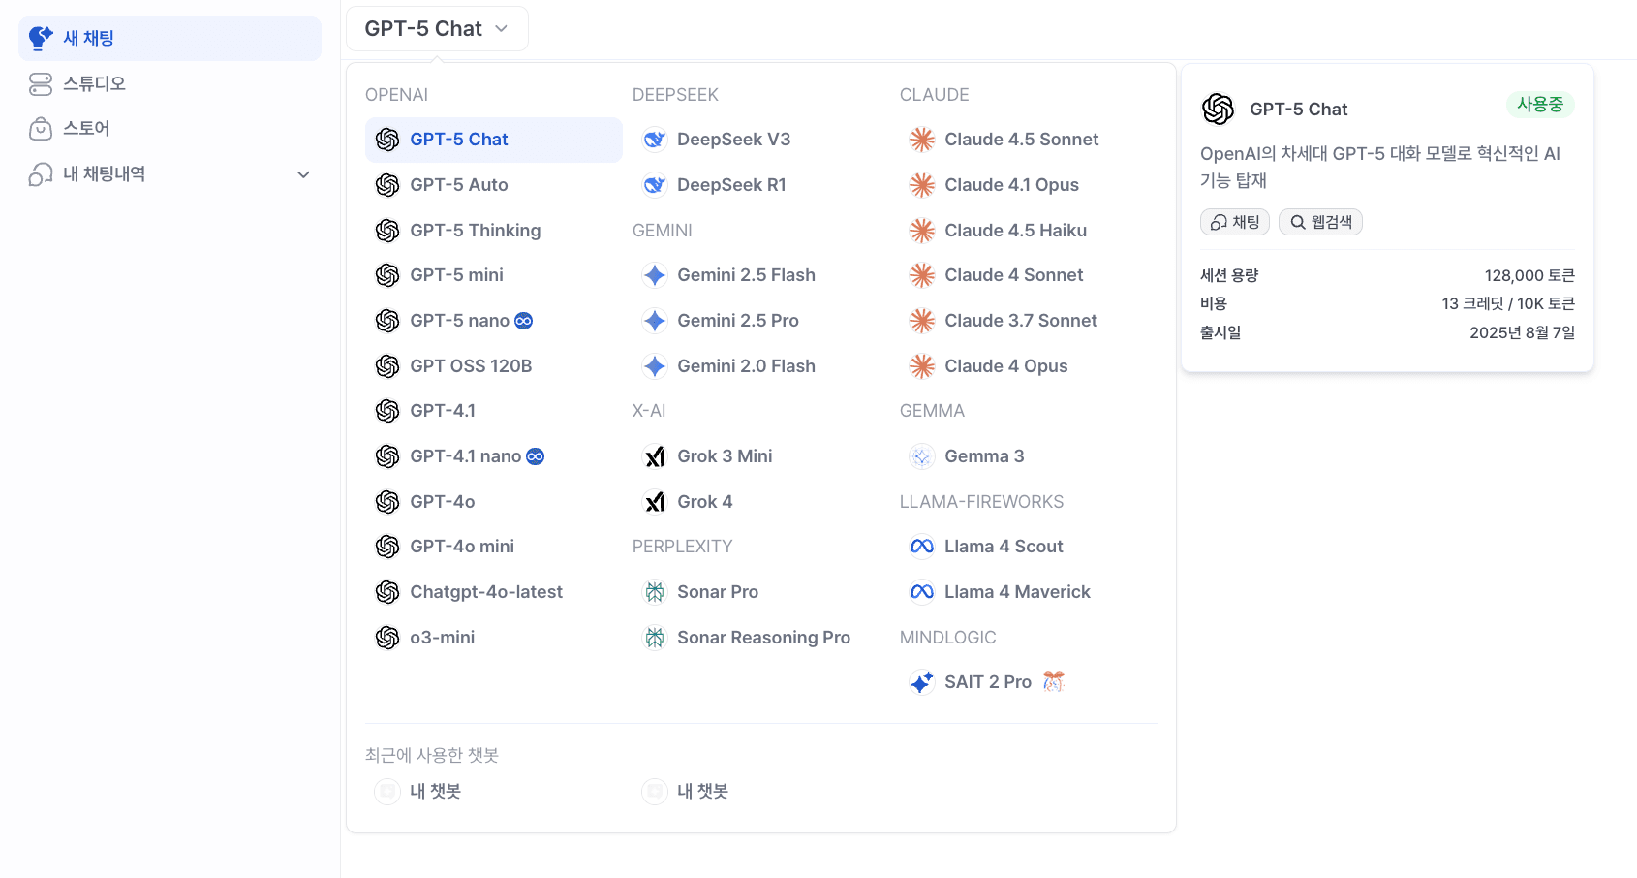The height and width of the screenshot is (878, 1637).
Task: Click the Grok 4 model icon
Action: click(655, 502)
